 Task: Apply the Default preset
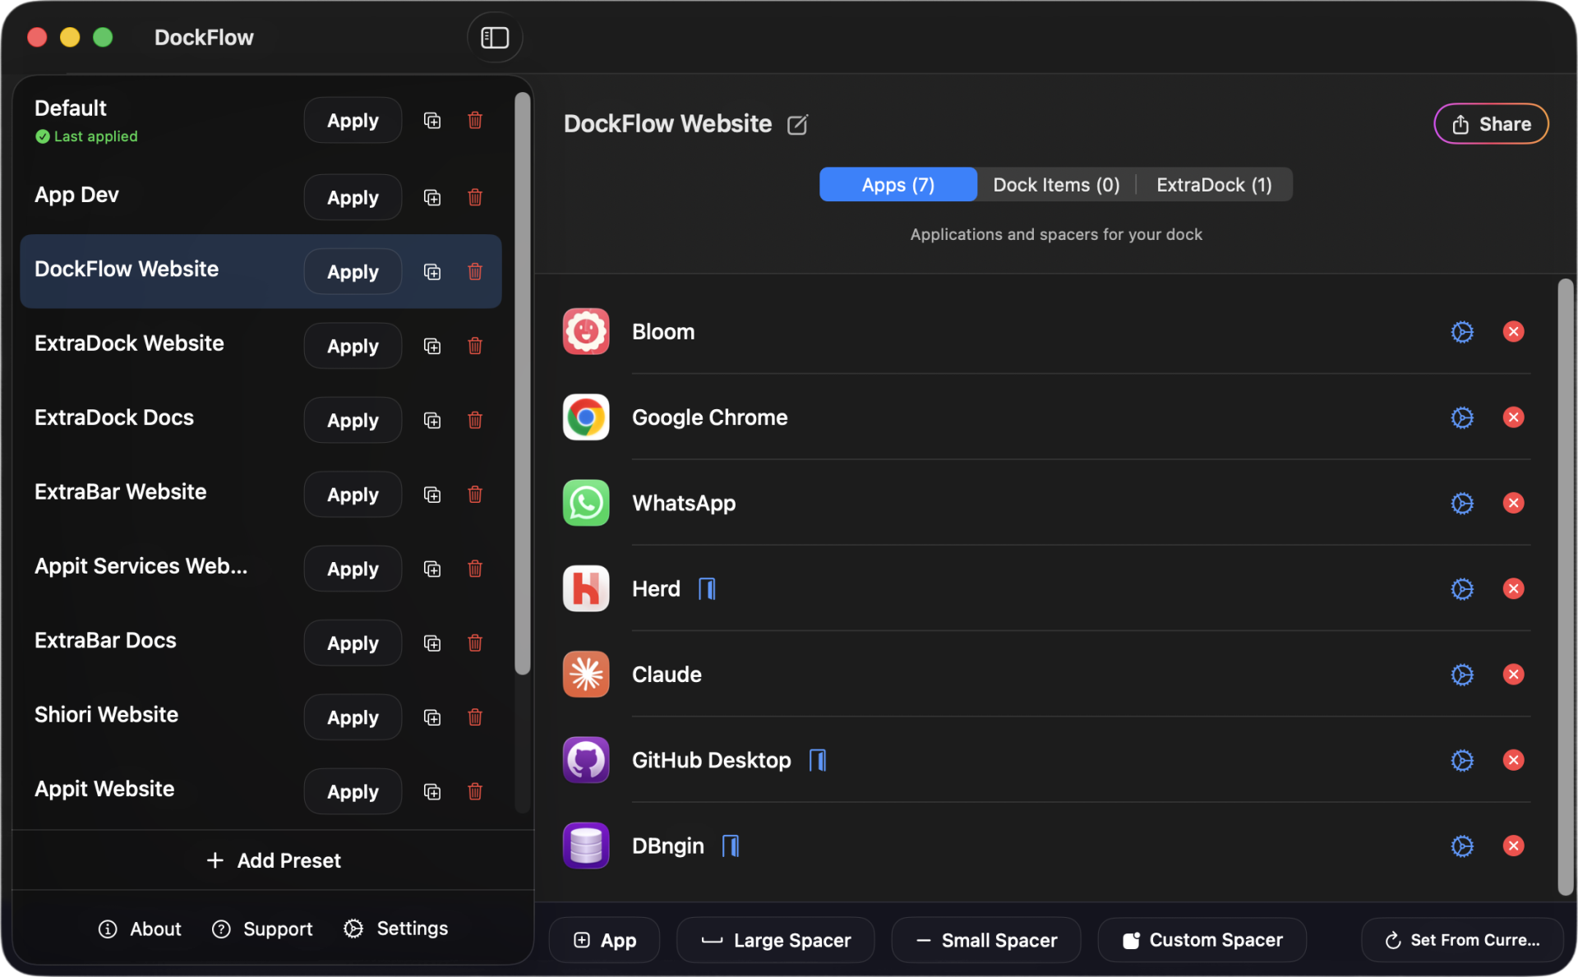point(353,121)
